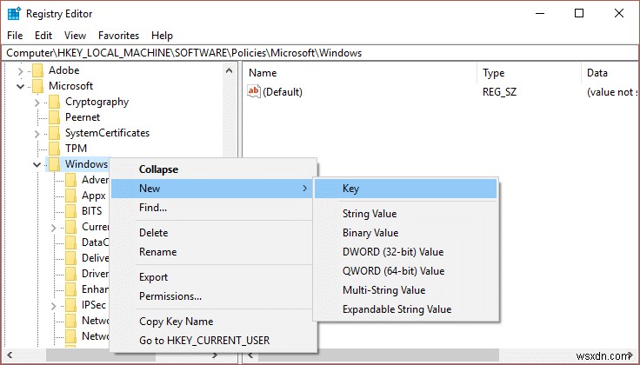The image size is (640, 365).
Task: Select Key in the New submenu
Action: 406,189
